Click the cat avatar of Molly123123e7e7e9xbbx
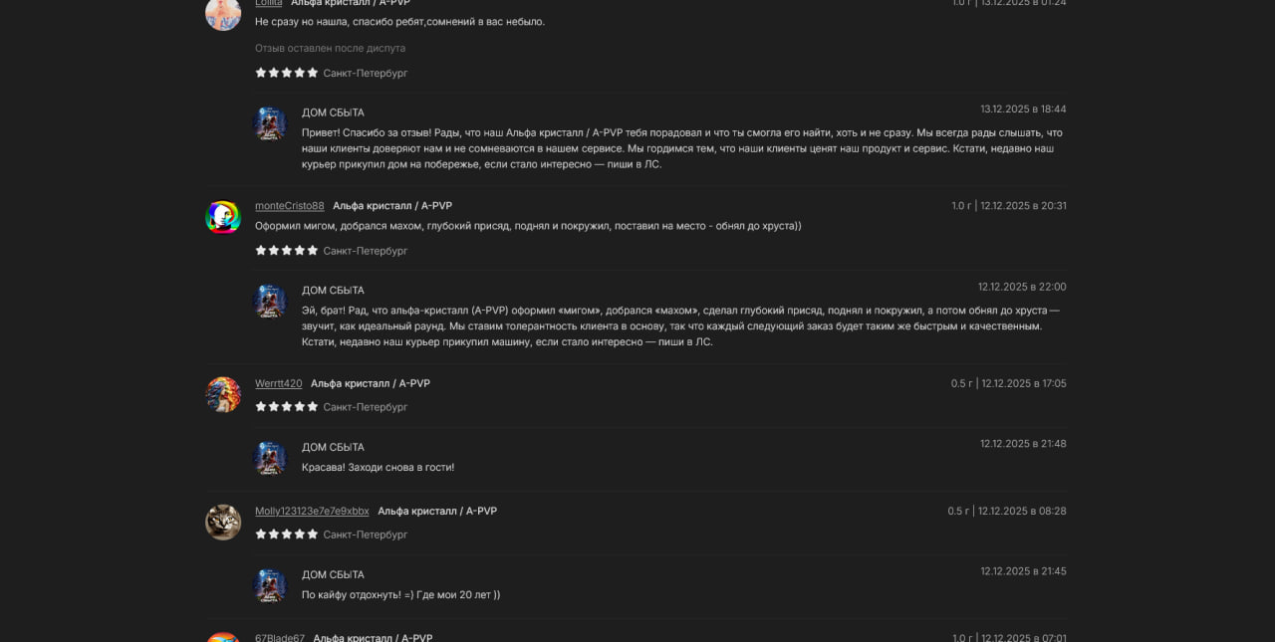This screenshot has width=1275, height=642. (223, 522)
